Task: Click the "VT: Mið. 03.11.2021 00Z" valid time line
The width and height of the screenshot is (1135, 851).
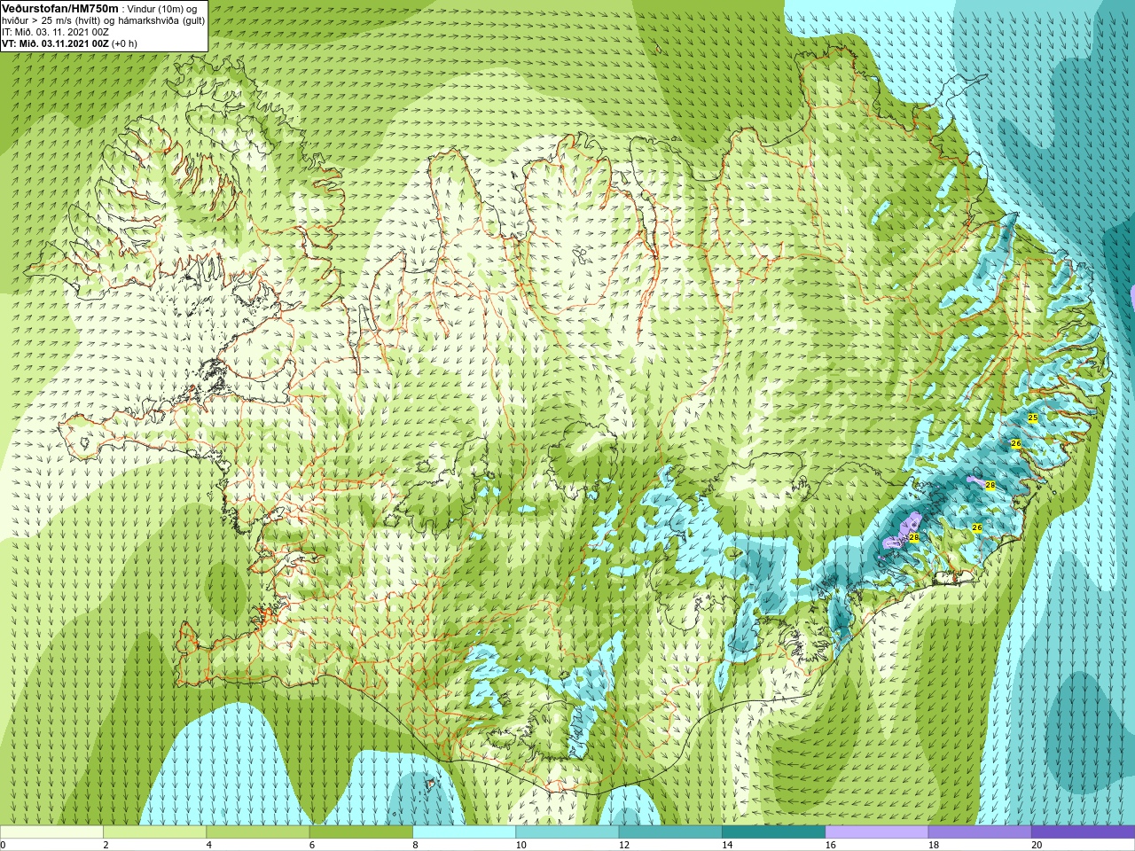Action: 55,43
